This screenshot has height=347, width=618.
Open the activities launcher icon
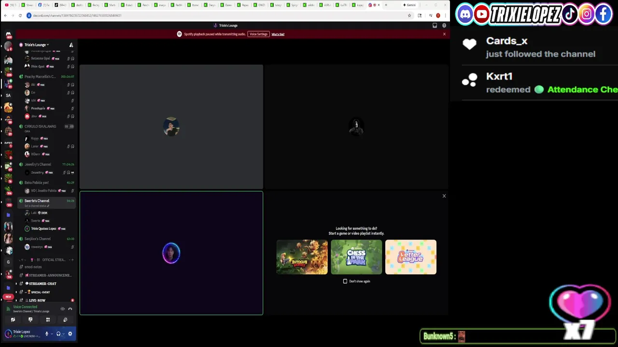point(48,320)
